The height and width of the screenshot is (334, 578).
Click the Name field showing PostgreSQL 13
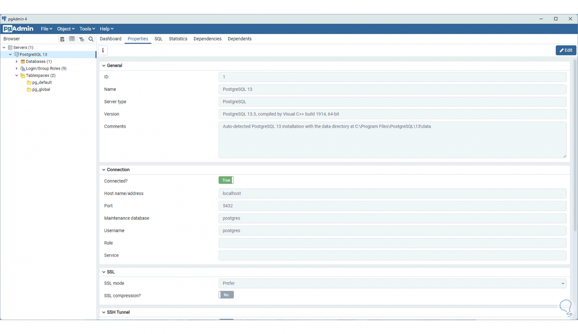tap(392, 89)
